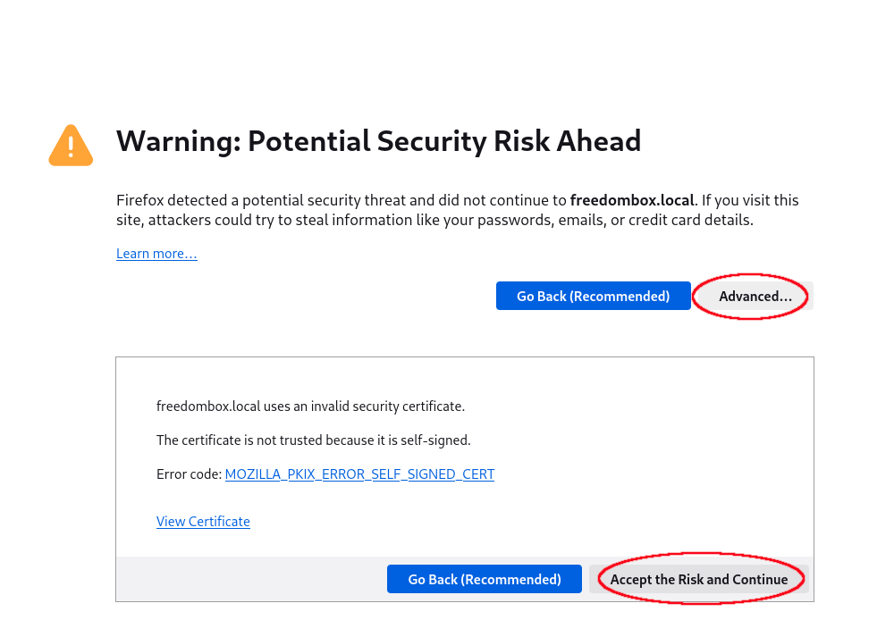Click the 'certificate is not trusted' self-signed message
Viewport: 894px width, 637px height.
point(313,440)
